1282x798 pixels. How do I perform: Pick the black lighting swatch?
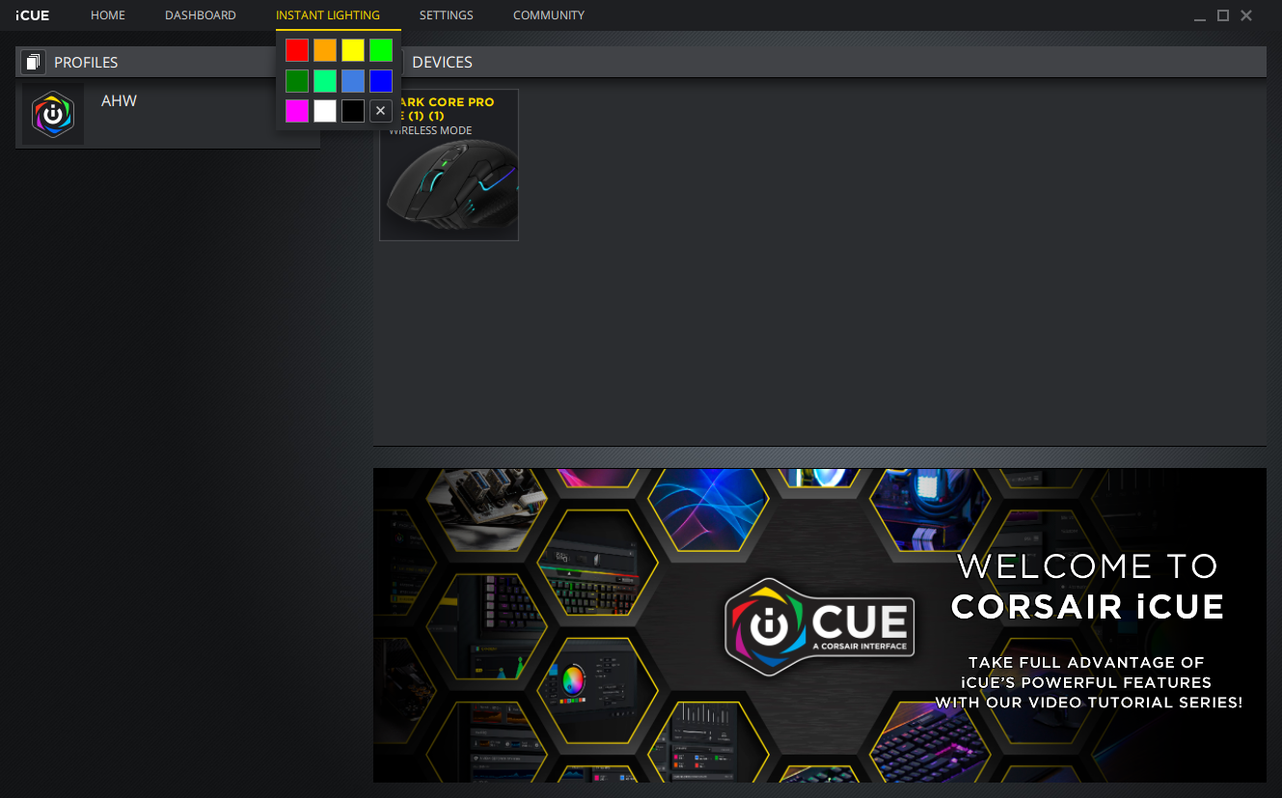(353, 111)
